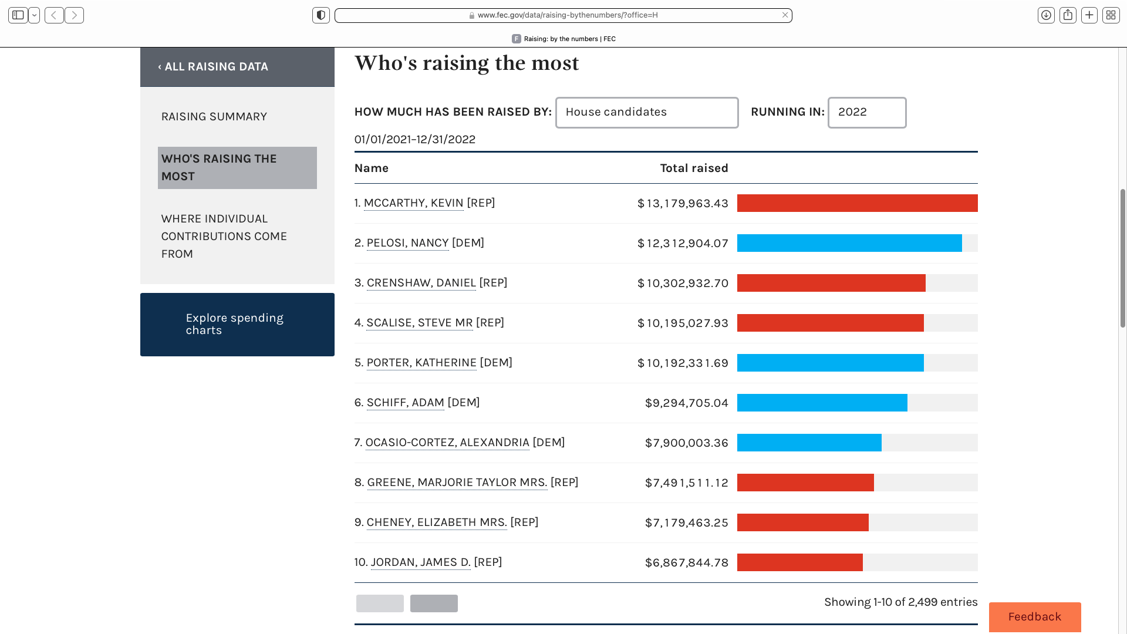The image size is (1127, 634).
Task: Open the tab group dropdown arrow
Action: pos(34,15)
